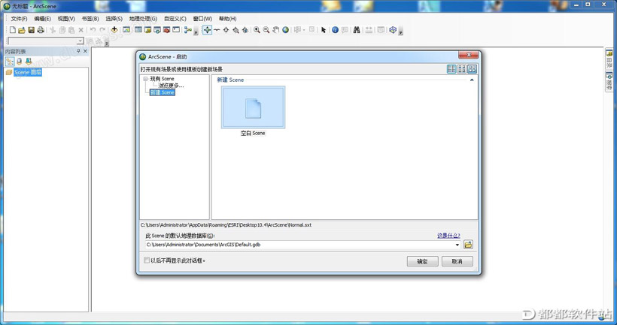Close the ArcScene startup dialog

(x=468, y=55)
